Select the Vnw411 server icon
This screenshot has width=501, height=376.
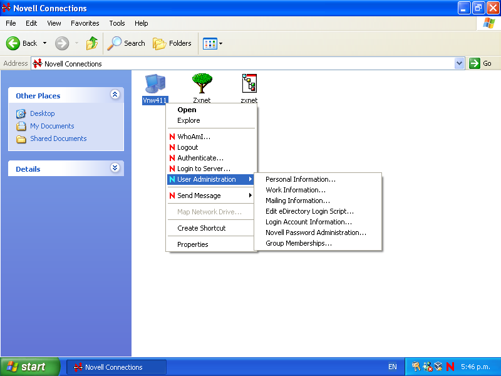[x=155, y=84]
